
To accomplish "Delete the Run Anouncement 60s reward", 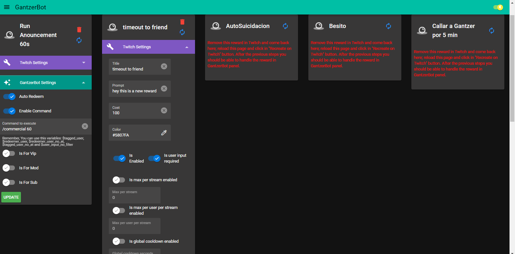I will pyautogui.click(x=79, y=30).
